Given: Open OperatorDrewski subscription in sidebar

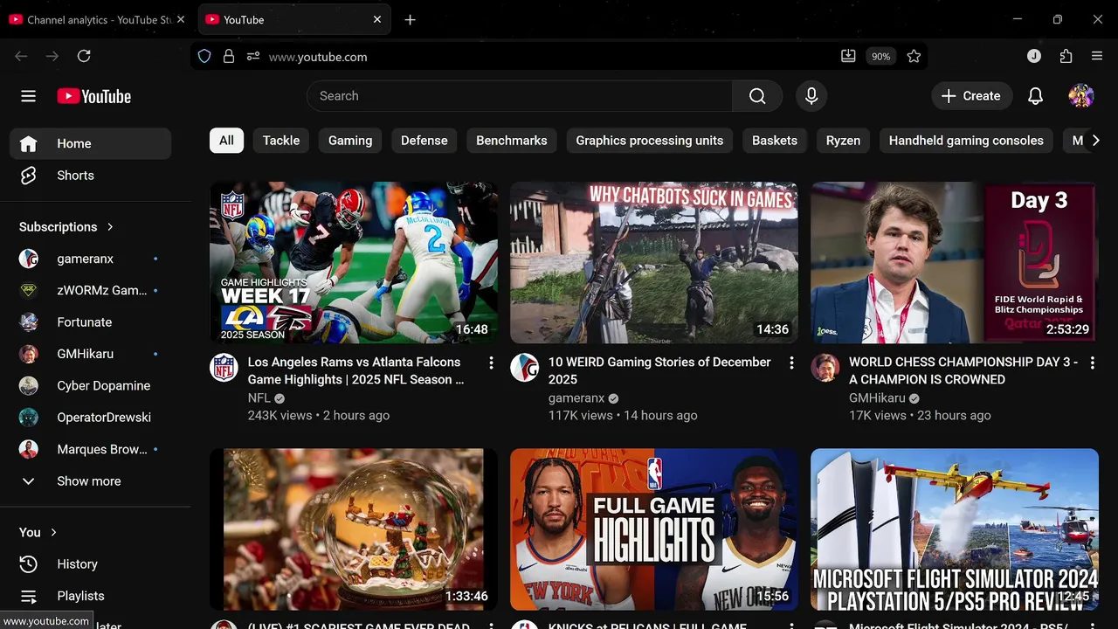Looking at the screenshot, I should coord(90,418).
